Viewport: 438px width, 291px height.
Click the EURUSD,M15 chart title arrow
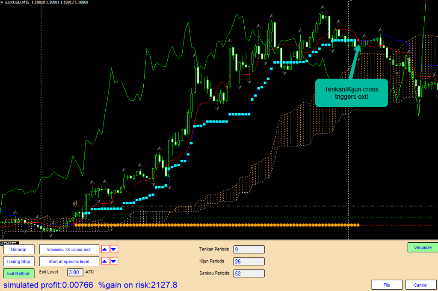2,2
